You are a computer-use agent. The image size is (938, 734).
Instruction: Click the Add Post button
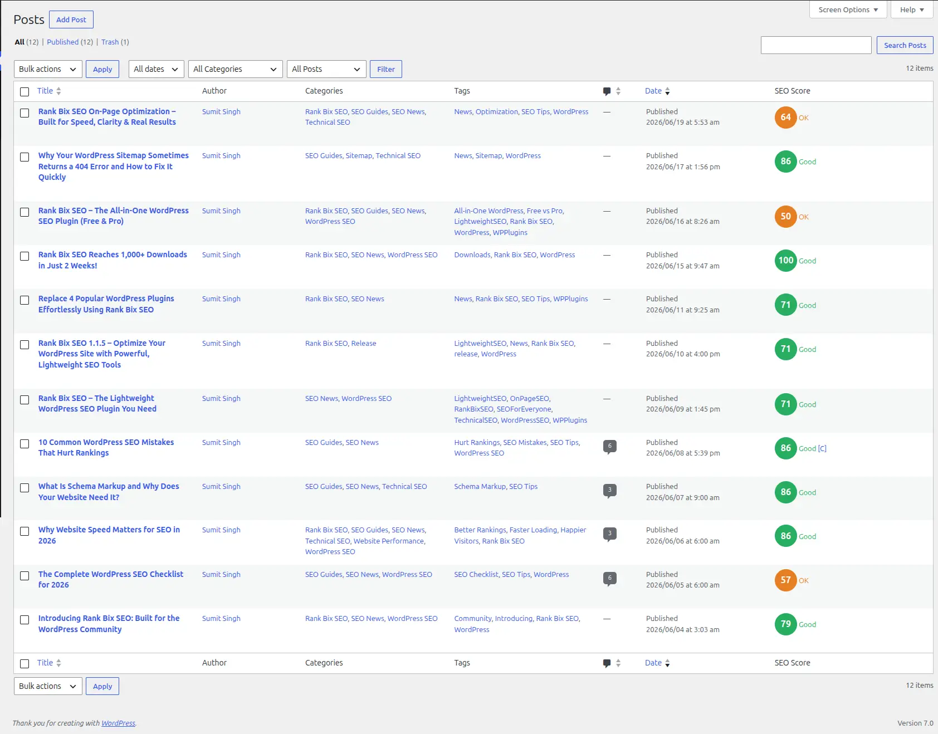tap(71, 19)
